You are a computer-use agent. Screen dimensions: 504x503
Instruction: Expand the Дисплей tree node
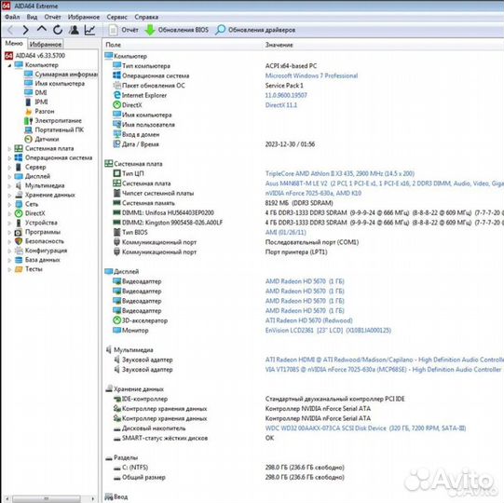(9, 177)
